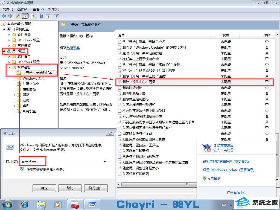Expand the 控制面板 folder node
The width and height of the screenshot is (280, 210).
(14, 89)
